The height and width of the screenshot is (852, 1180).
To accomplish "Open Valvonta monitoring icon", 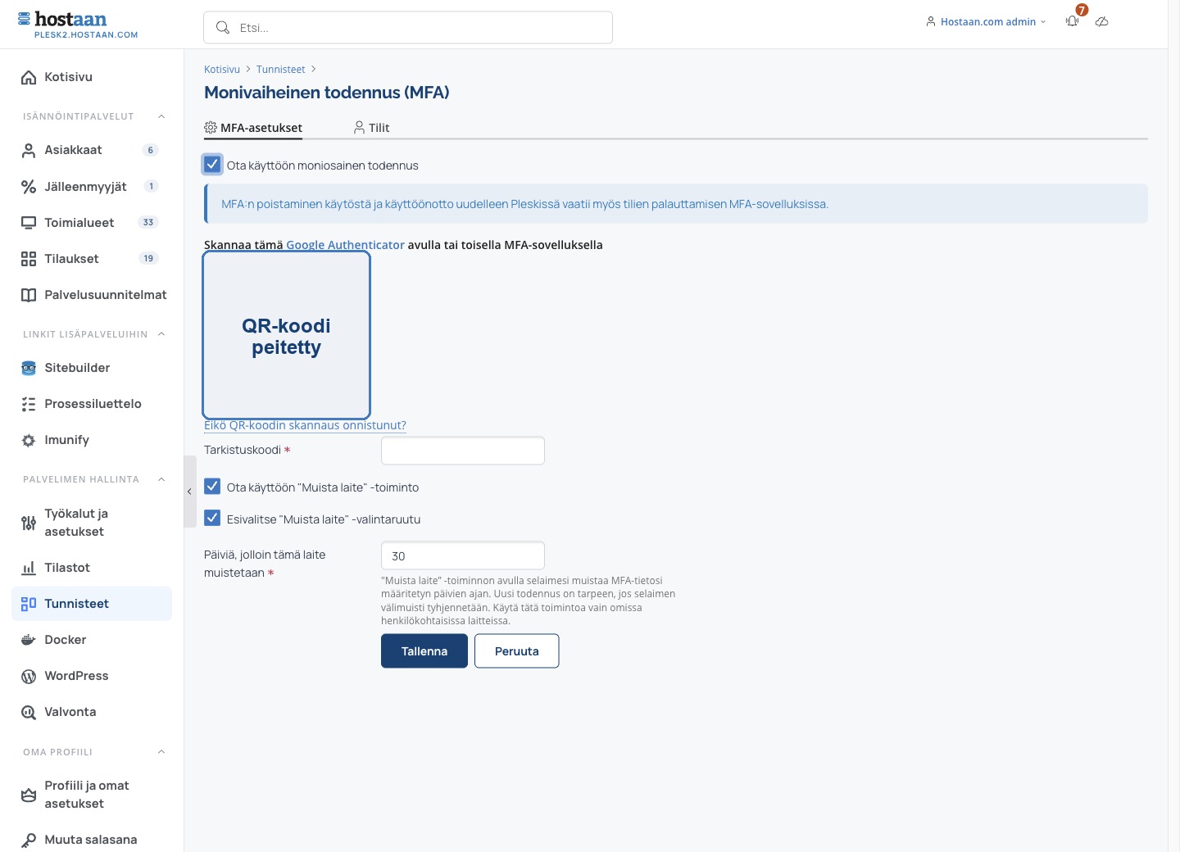I will pos(29,712).
